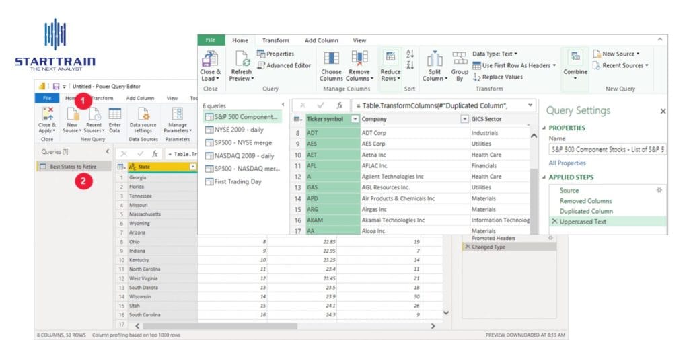This screenshot has width=689, height=340.
Task: Collapse the APPLIED STEPS section
Action: [544, 177]
